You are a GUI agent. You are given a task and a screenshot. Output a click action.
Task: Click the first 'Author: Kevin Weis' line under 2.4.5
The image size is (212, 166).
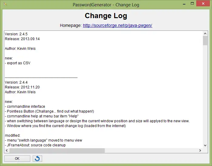20,49
